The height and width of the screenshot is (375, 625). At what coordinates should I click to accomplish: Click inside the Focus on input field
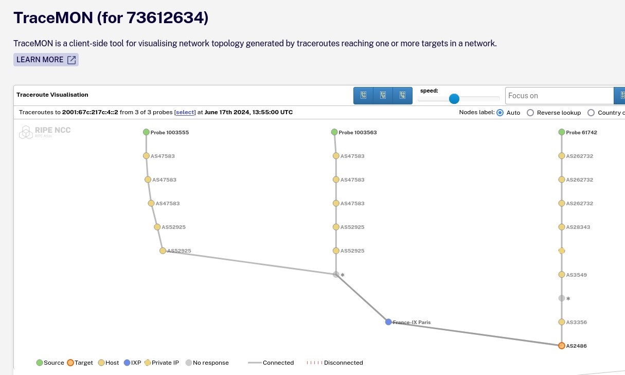559,95
